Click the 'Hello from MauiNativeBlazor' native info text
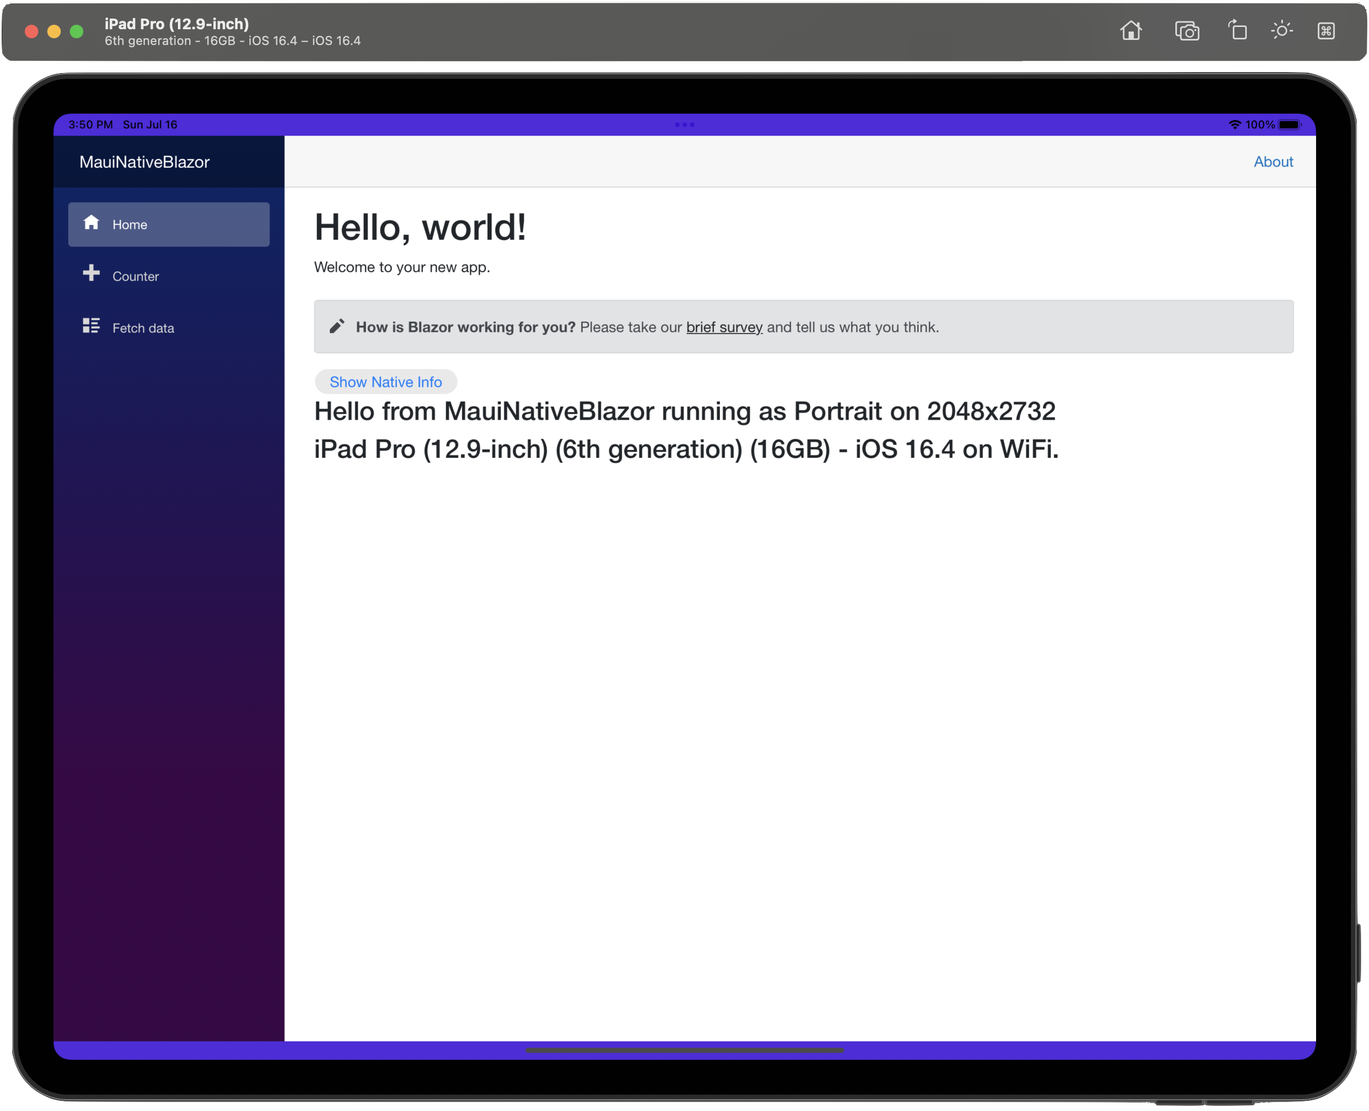Screen dimensions: 1369x1111 pos(686,429)
